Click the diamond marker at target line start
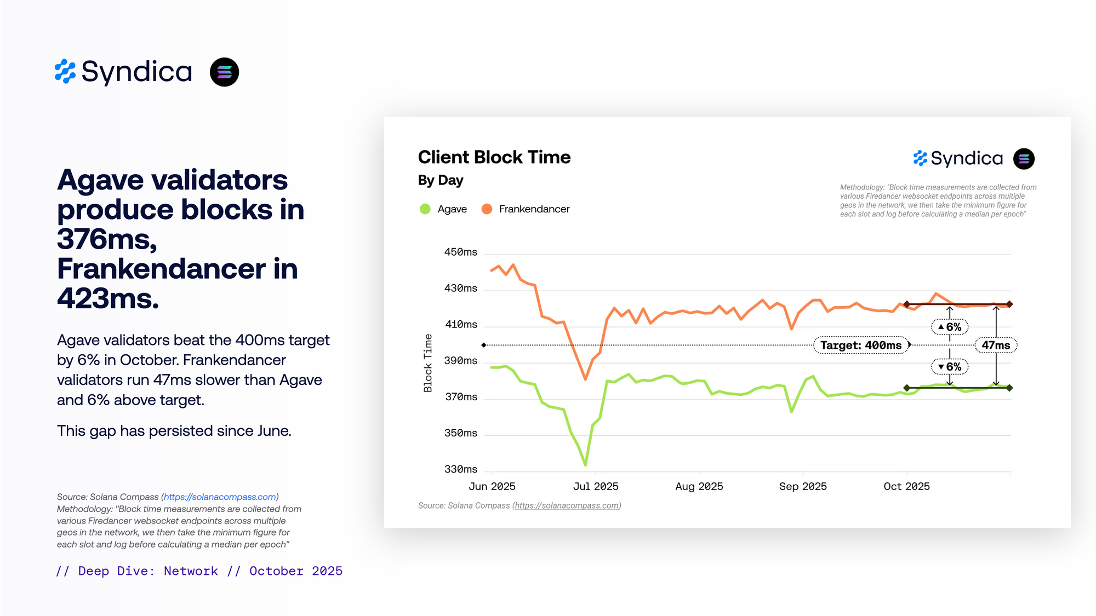Image resolution: width=1096 pixels, height=616 pixels. (483, 345)
